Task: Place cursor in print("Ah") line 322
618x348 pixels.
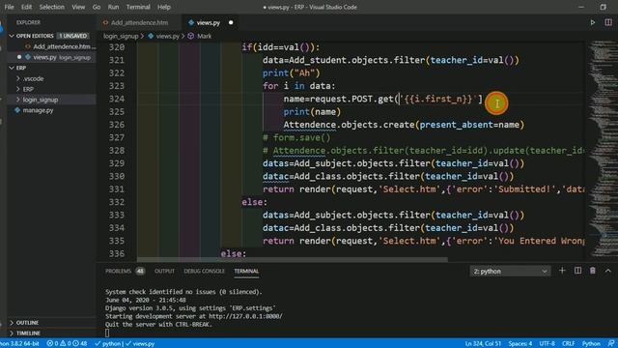Action: (x=292, y=73)
